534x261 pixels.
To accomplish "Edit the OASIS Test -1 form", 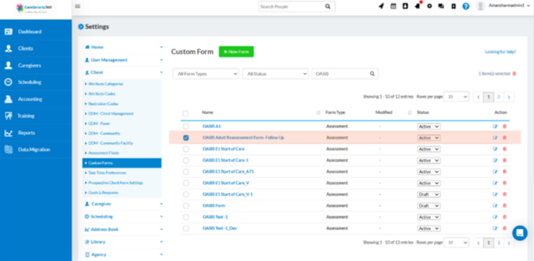I will coord(495,217).
